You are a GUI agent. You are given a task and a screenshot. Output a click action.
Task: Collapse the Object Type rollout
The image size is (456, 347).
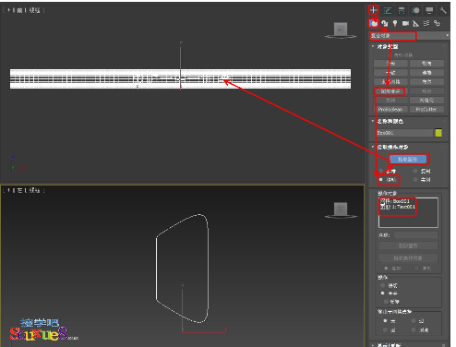[387, 47]
